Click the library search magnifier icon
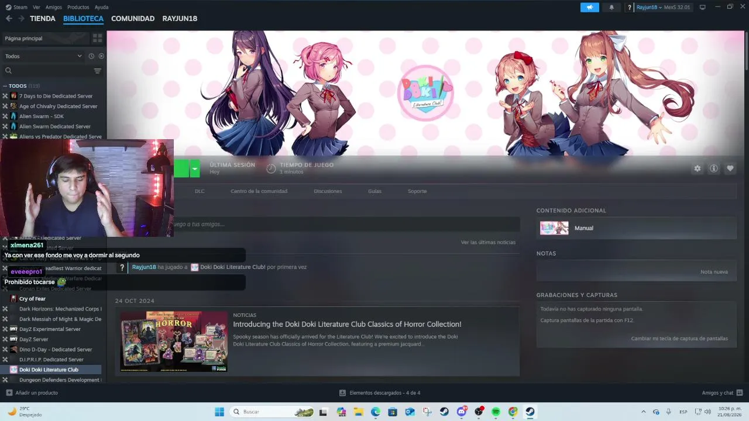Screen dimensions: 749x421 [x=9, y=71]
